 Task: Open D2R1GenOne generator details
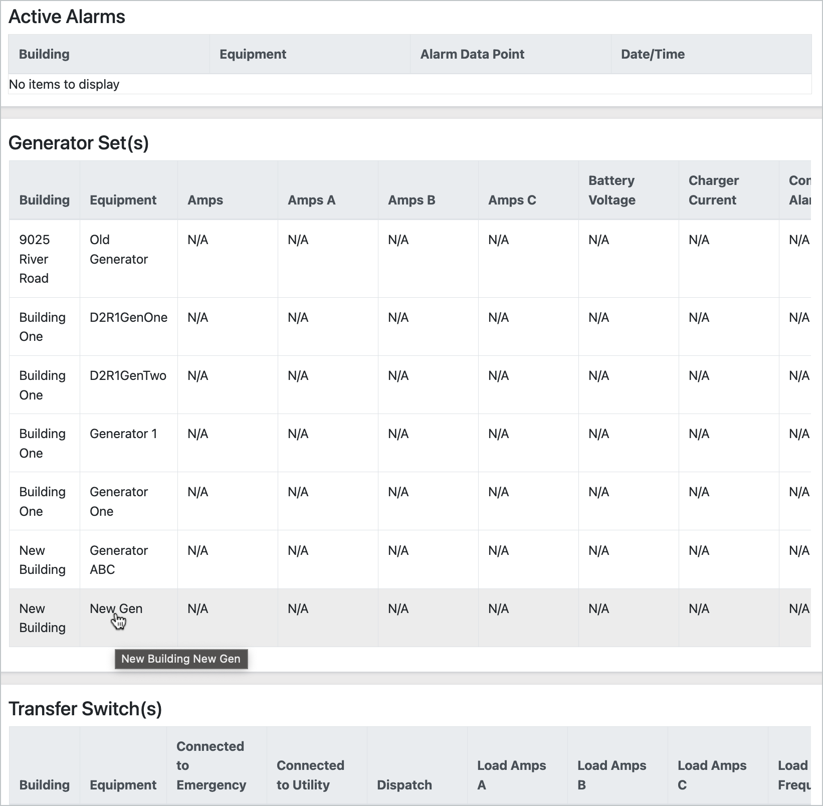(128, 317)
